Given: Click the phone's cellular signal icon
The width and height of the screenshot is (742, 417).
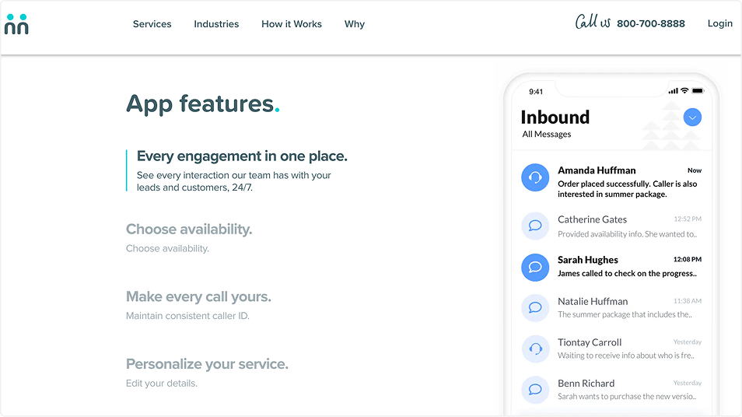Looking at the screenshot, I should point(673,91).
